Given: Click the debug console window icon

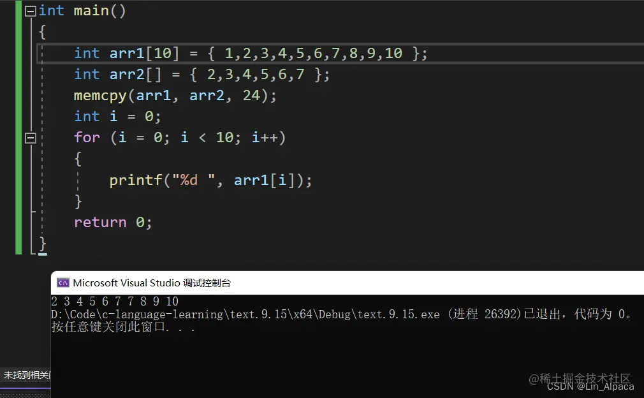Looking at the screenshot, I should pos(63,283).
